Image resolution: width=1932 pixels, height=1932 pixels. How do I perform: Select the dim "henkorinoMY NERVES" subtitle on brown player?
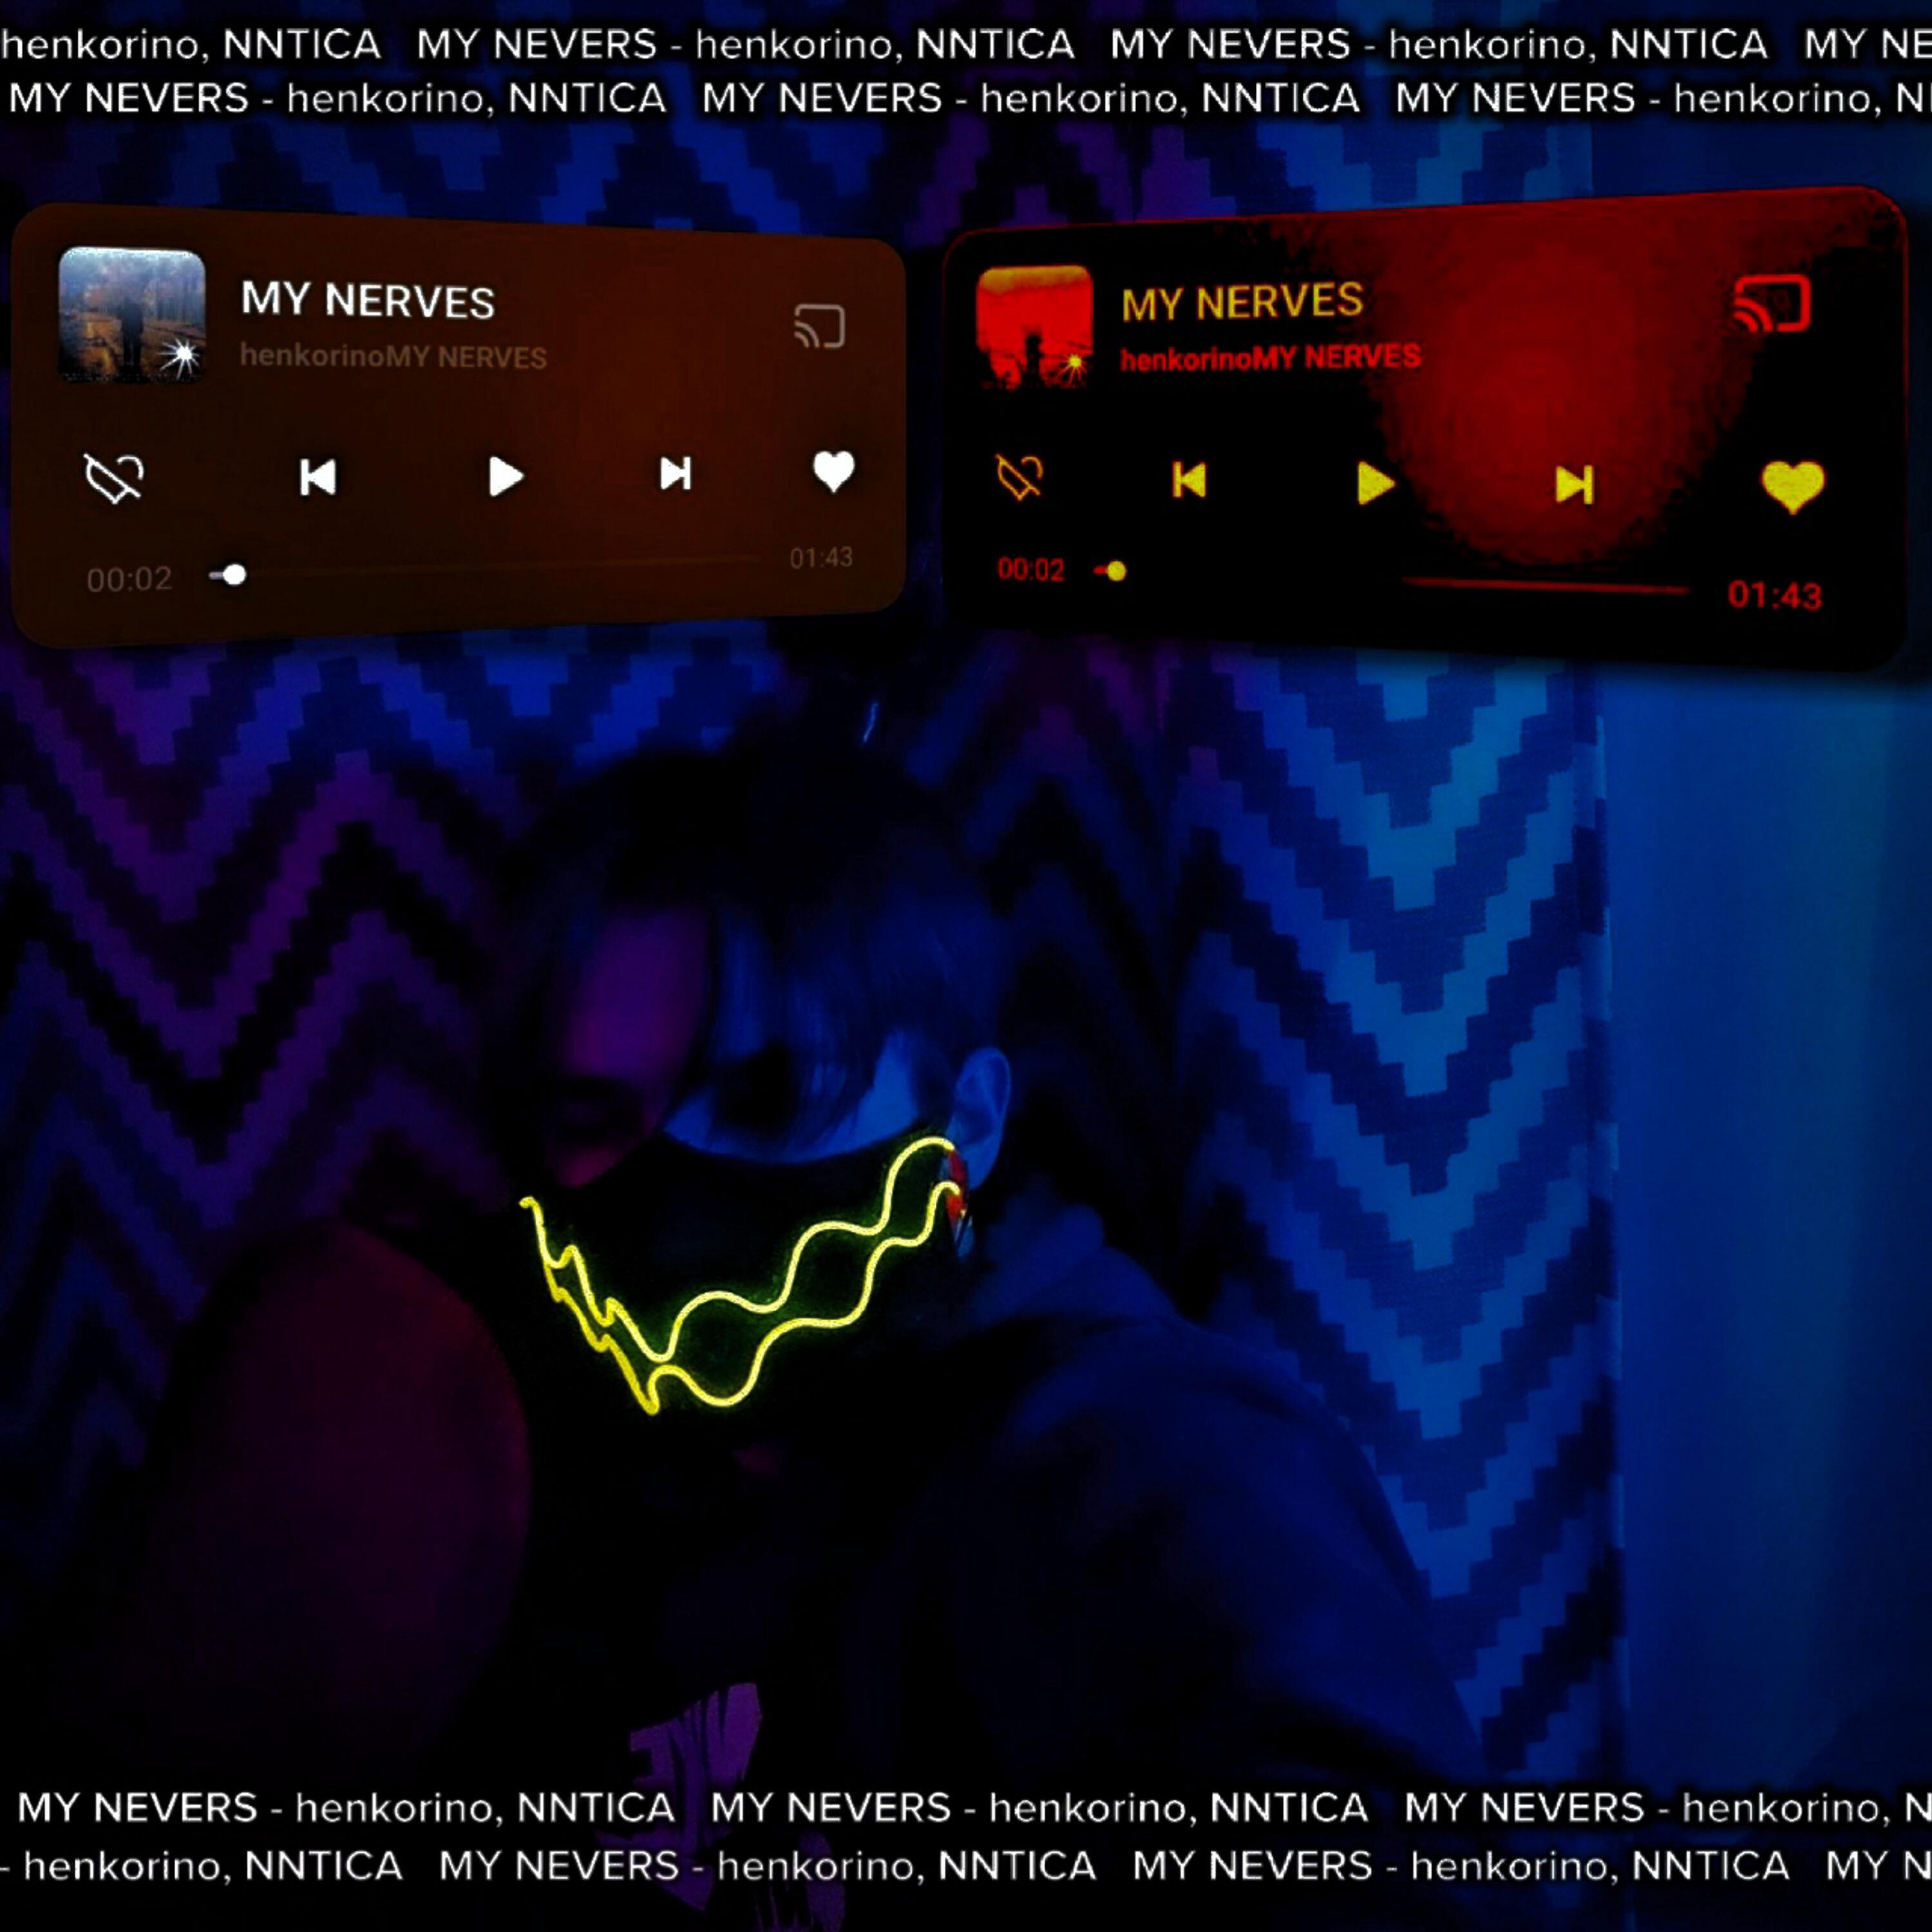point(393,357)
